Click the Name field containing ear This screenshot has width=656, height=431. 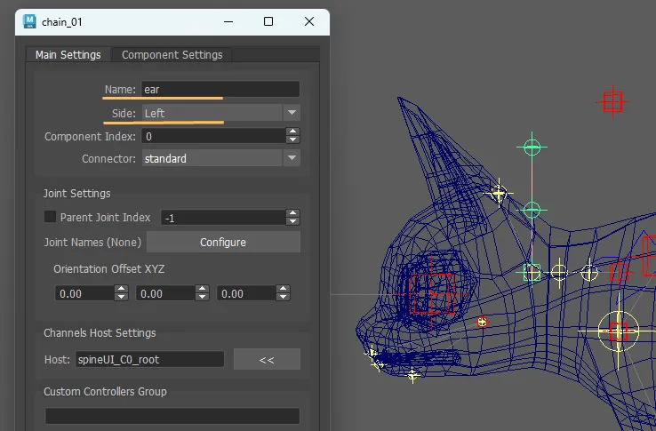pos(220,90)
